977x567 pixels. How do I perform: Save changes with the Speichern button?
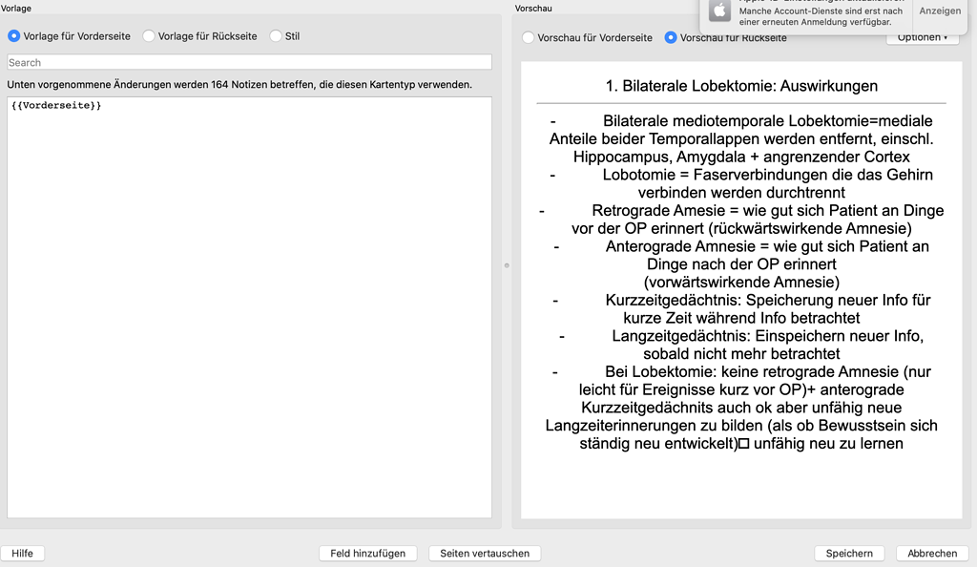click(x=848, y=553)
